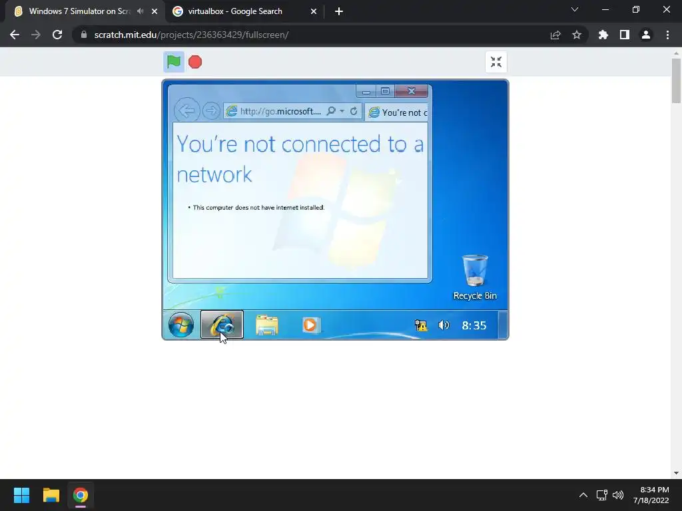The height and width of the screenshot is (511, 682).
Task: Click the Internet Explorer taskbar icon
Action: click(x=222, y=325)
